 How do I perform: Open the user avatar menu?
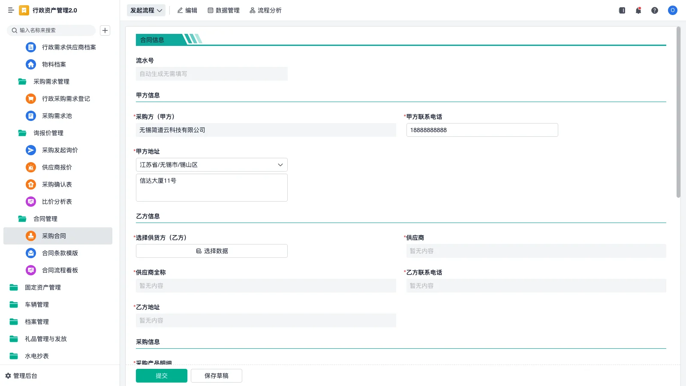[673, 10]
